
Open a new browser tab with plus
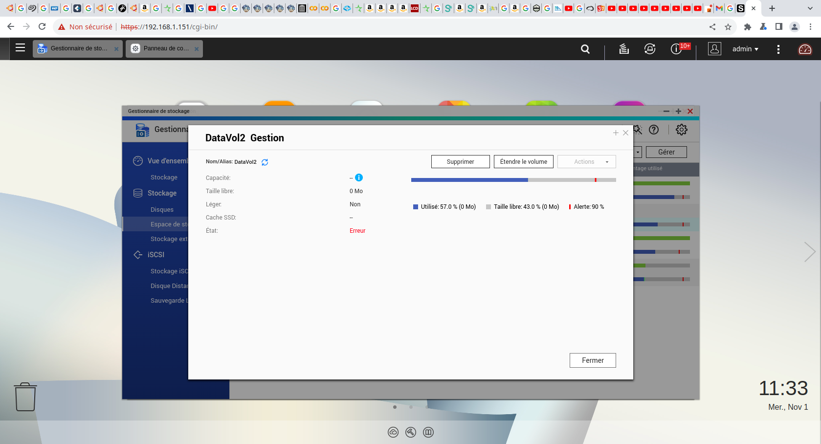pos(772,8)
